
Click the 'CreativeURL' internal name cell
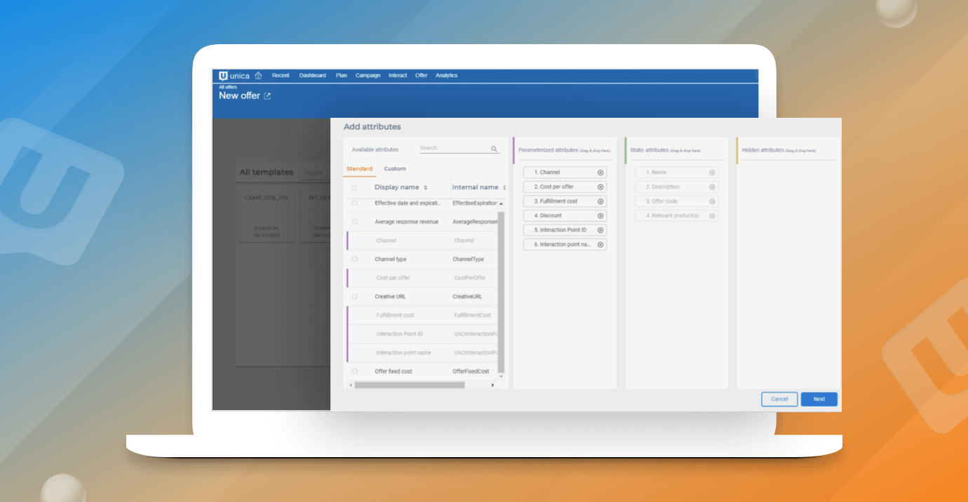click(x=467, y=297)
